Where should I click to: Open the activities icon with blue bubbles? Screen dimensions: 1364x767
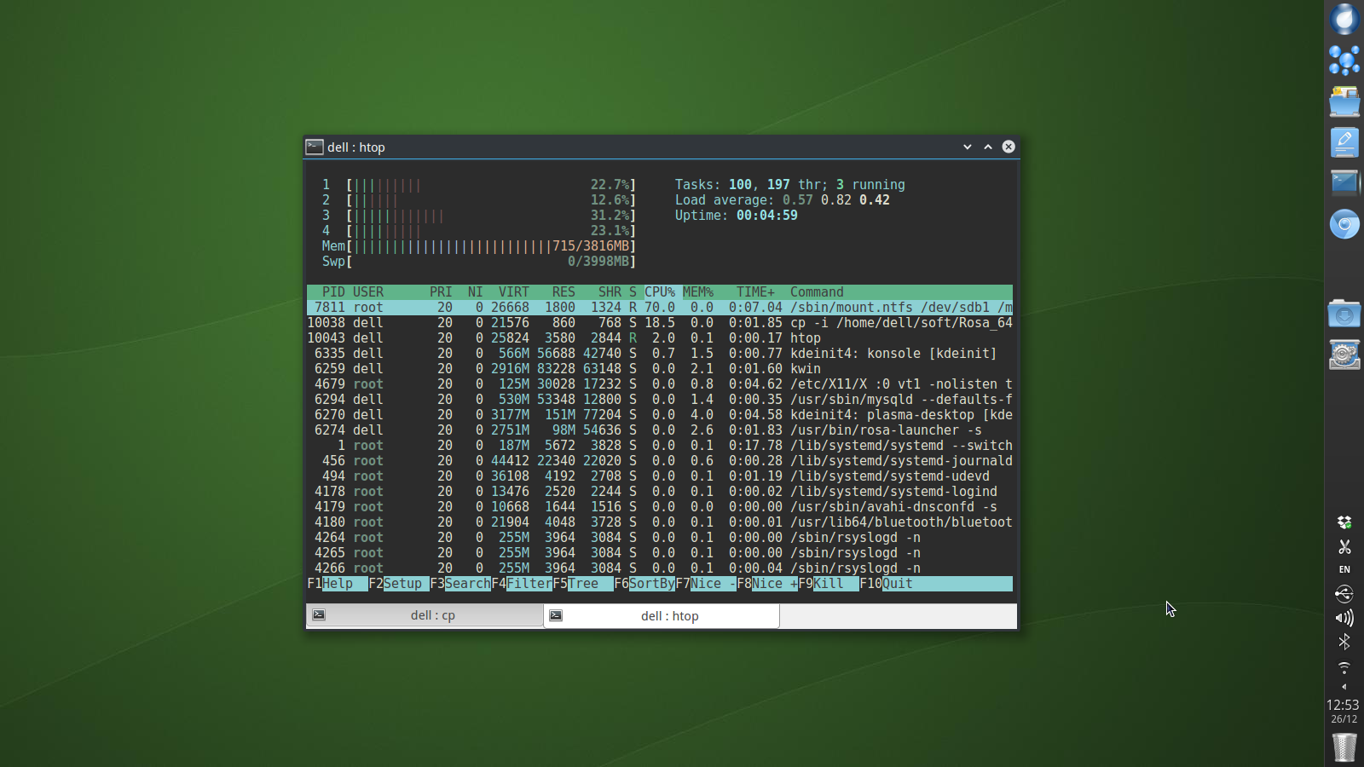(1344, 61)
